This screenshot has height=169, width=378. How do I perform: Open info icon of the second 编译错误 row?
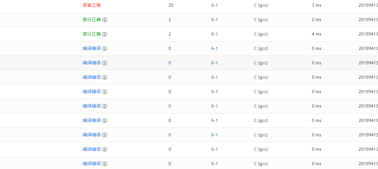tap(105, 63)
